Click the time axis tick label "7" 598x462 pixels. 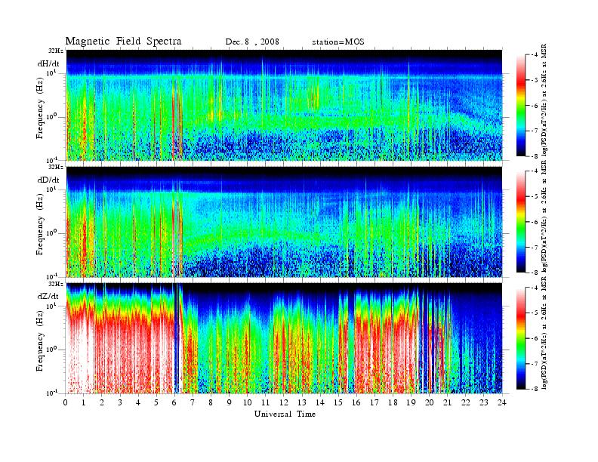coord(193,402)
